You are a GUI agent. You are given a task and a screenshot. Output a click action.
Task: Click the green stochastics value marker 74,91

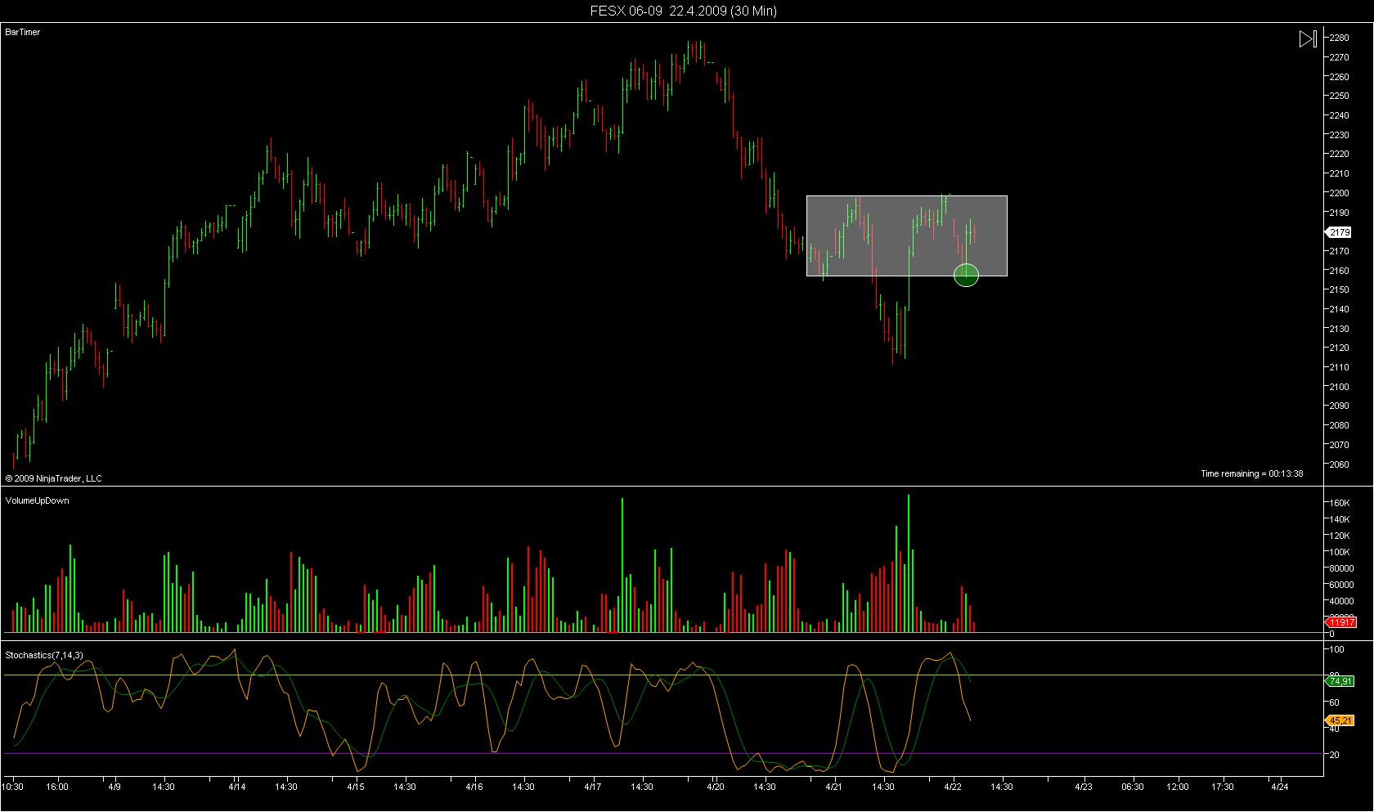coord(1340,680)
